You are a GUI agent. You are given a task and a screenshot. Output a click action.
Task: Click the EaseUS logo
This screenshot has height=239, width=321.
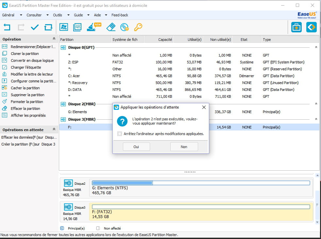point(307,15)
